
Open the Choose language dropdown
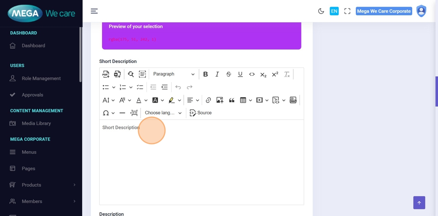(x=163, y=113)
